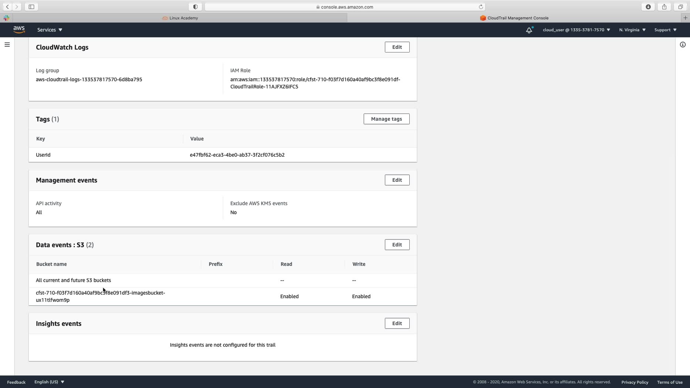Open the info panel icon on right edge
The image size is (690, 388).
pos(683,45)
